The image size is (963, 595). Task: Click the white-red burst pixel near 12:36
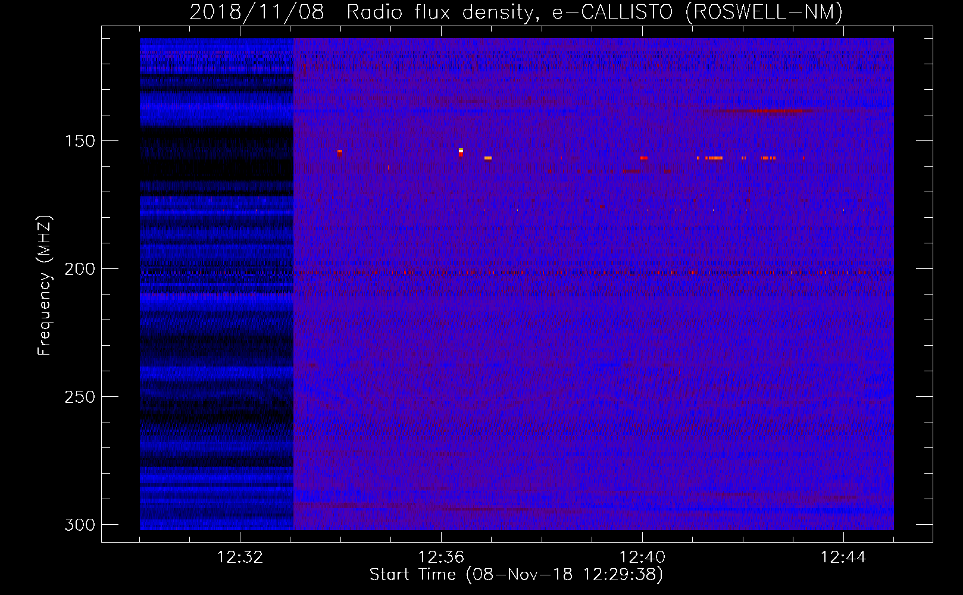pyautogui.click(x=461, y=152)
